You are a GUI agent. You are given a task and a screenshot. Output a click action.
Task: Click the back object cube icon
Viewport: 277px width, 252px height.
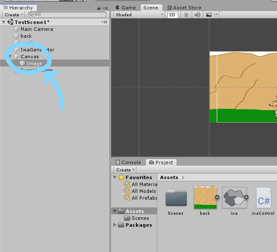click(x=16, y=36)
